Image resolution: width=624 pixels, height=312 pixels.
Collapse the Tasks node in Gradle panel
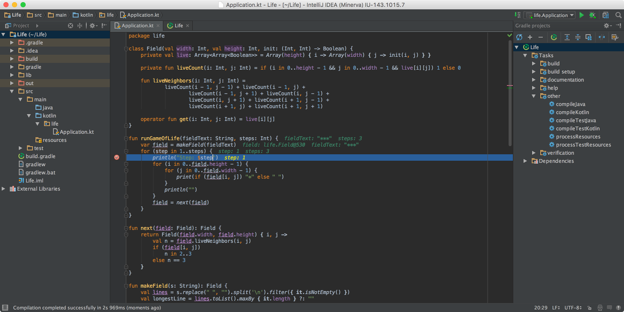(x=525, y=56)
